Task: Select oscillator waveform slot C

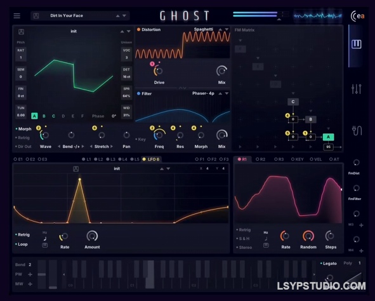Action: coord(53,116)
